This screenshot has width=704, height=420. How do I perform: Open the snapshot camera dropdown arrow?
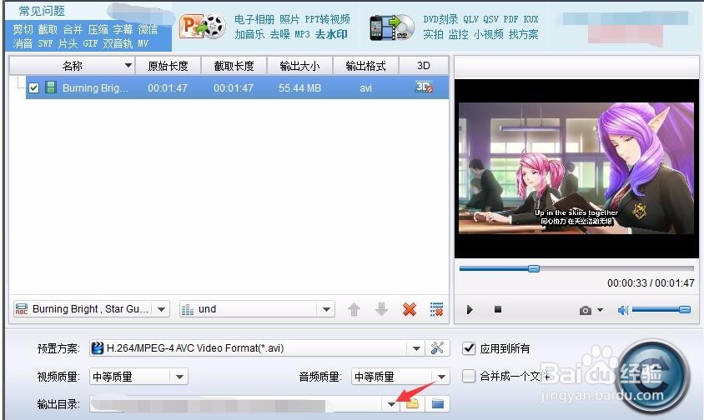[601, 310]
